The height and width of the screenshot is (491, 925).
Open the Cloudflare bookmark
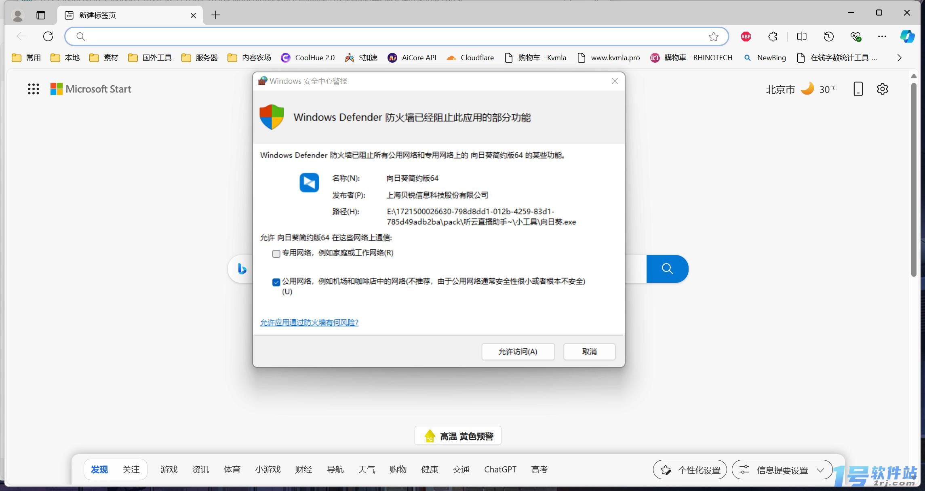click(470, 58)
